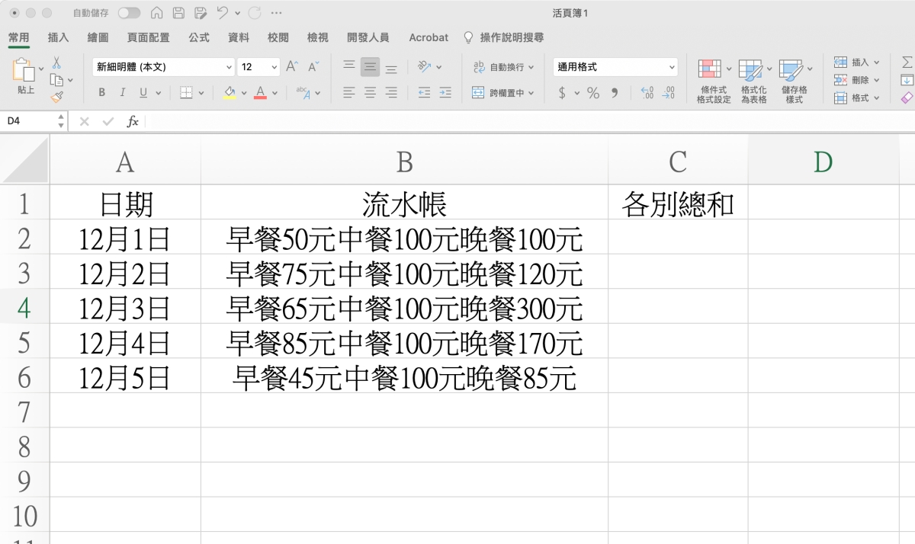
Task: Open the Undo history dropdown arrow
Action: coord(237,14)
